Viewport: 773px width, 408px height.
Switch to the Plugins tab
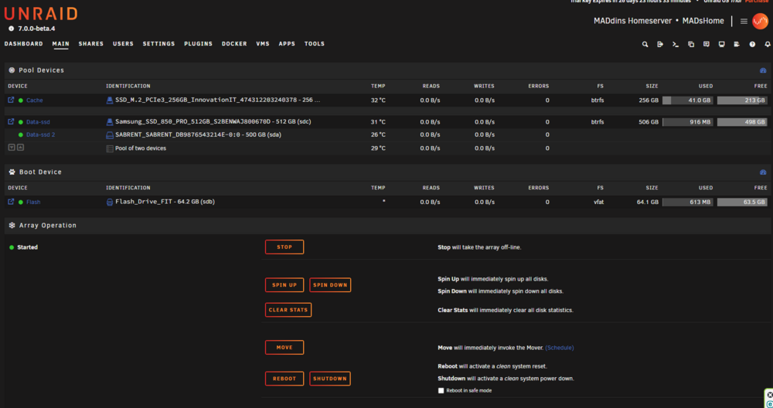(x=198, y=44)
